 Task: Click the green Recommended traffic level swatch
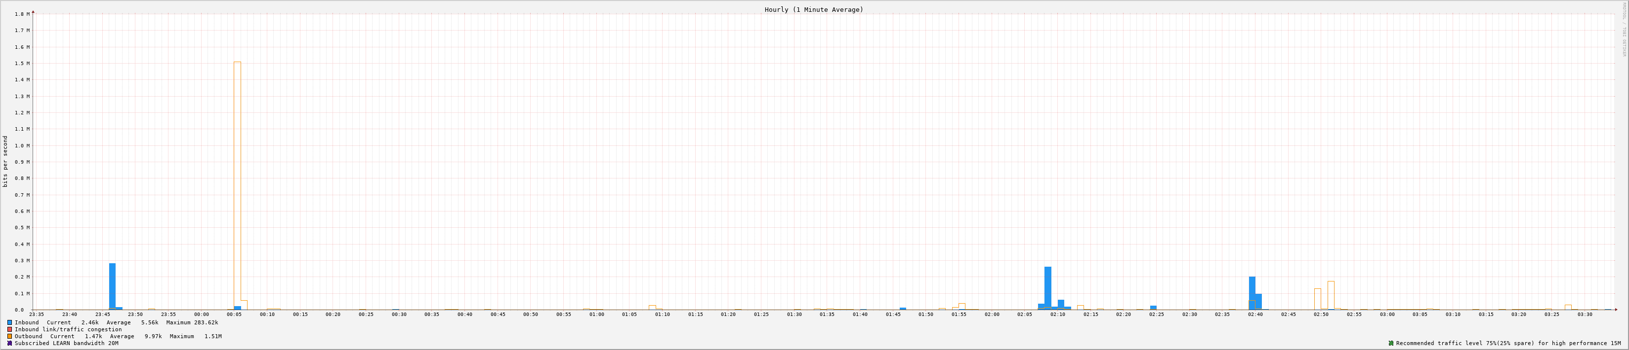[x=1390, y=343]
